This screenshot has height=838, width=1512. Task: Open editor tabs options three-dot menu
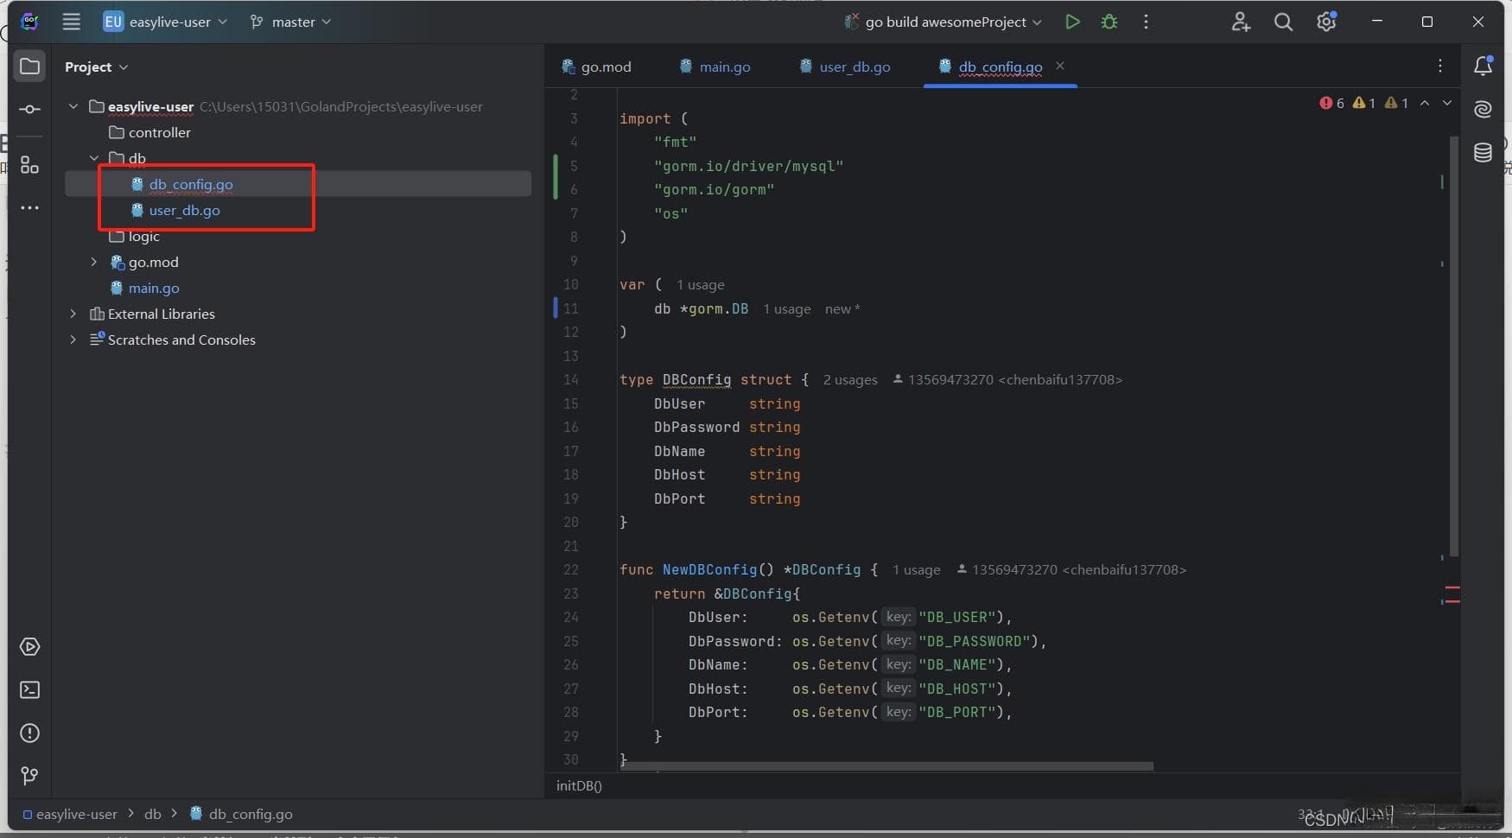[1439, 66]
